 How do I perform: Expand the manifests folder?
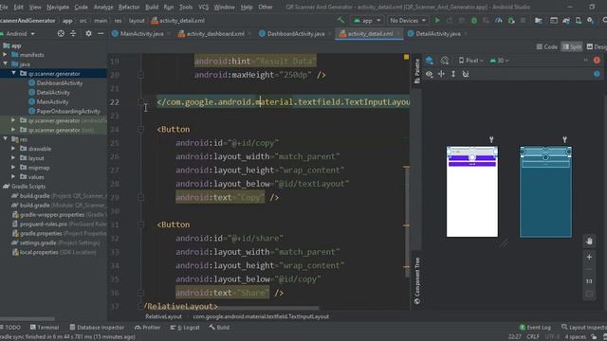(x=5, y=55)
